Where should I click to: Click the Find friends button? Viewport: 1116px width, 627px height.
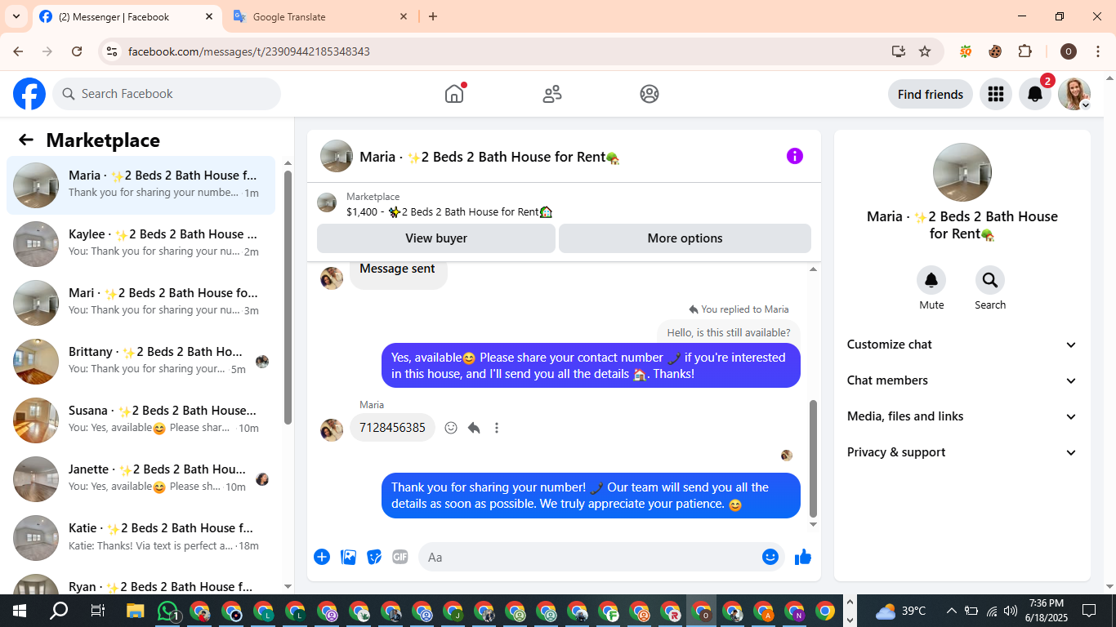(x=931, y=94)
